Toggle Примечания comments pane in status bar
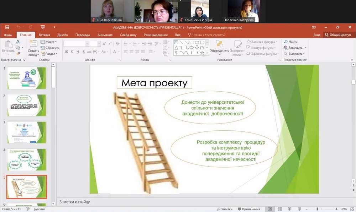The height and width of the screenshot is (212, 356). (249, 209)
